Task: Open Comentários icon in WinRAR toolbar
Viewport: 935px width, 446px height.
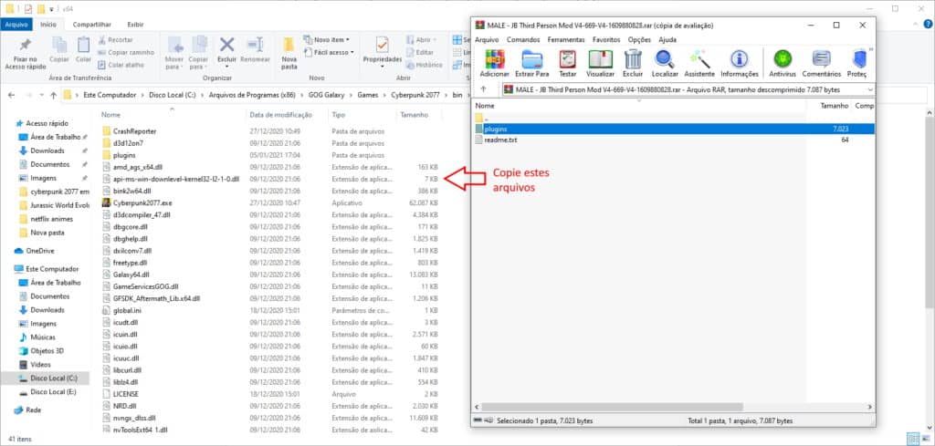Action: click(821, 59)
